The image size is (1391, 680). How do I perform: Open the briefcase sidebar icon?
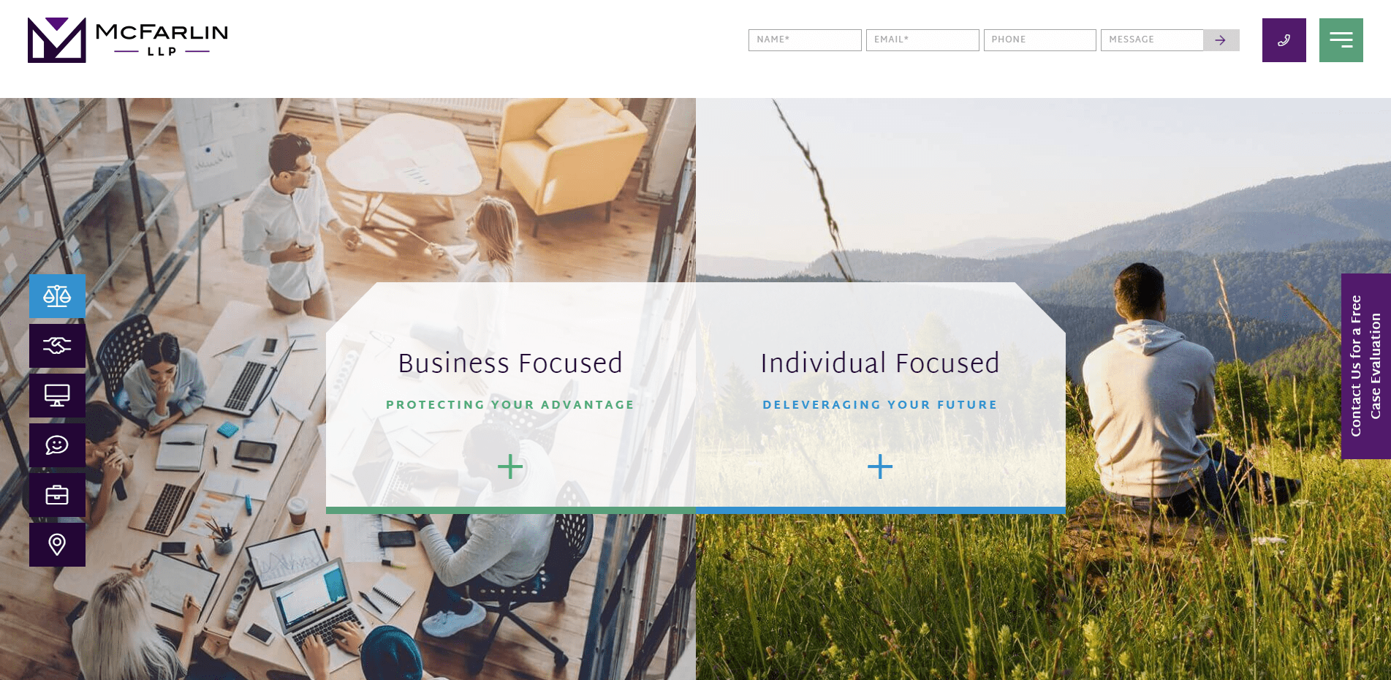coord(57,495)
